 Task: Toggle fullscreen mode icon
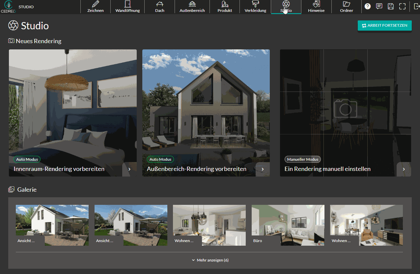(x=402, y=6)
